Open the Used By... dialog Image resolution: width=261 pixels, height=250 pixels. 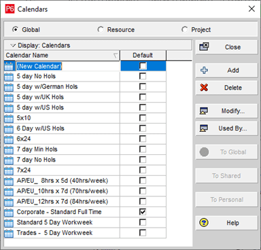226,128
